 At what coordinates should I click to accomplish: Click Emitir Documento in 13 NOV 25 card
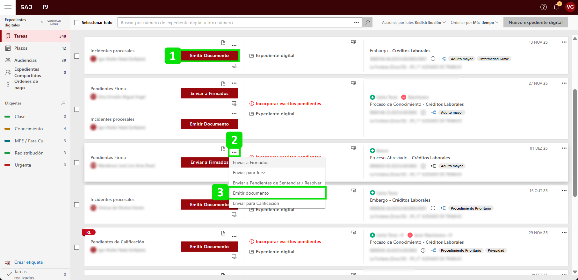[x=209, y=55]
